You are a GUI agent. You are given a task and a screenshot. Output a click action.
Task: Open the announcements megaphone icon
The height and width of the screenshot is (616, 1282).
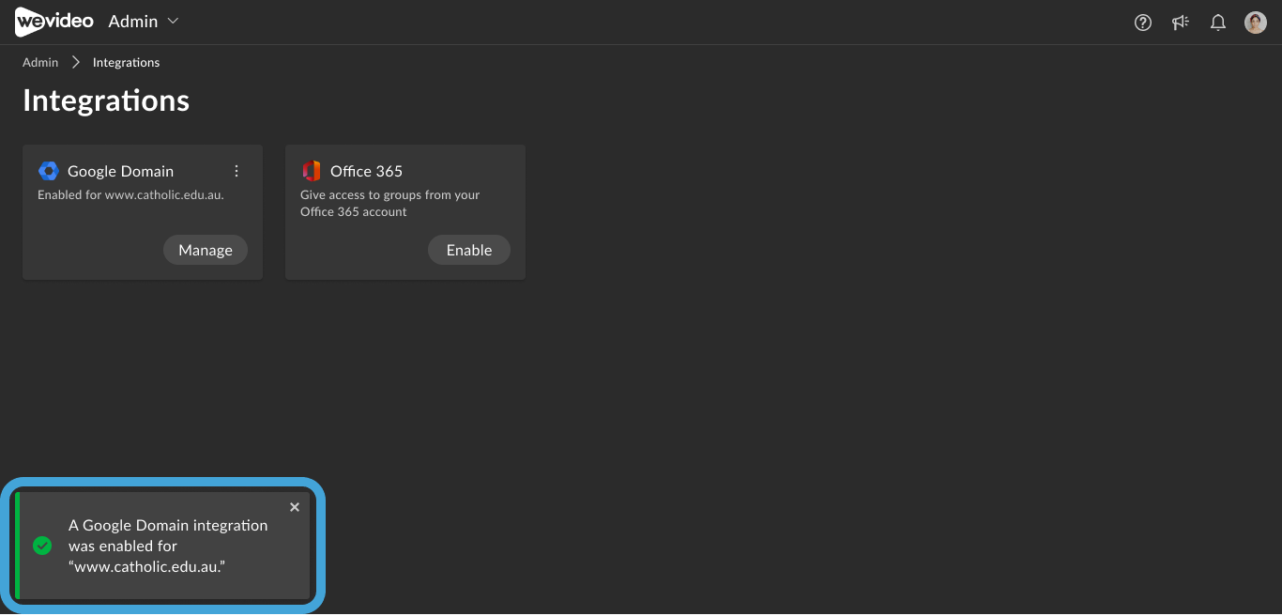1181,23
